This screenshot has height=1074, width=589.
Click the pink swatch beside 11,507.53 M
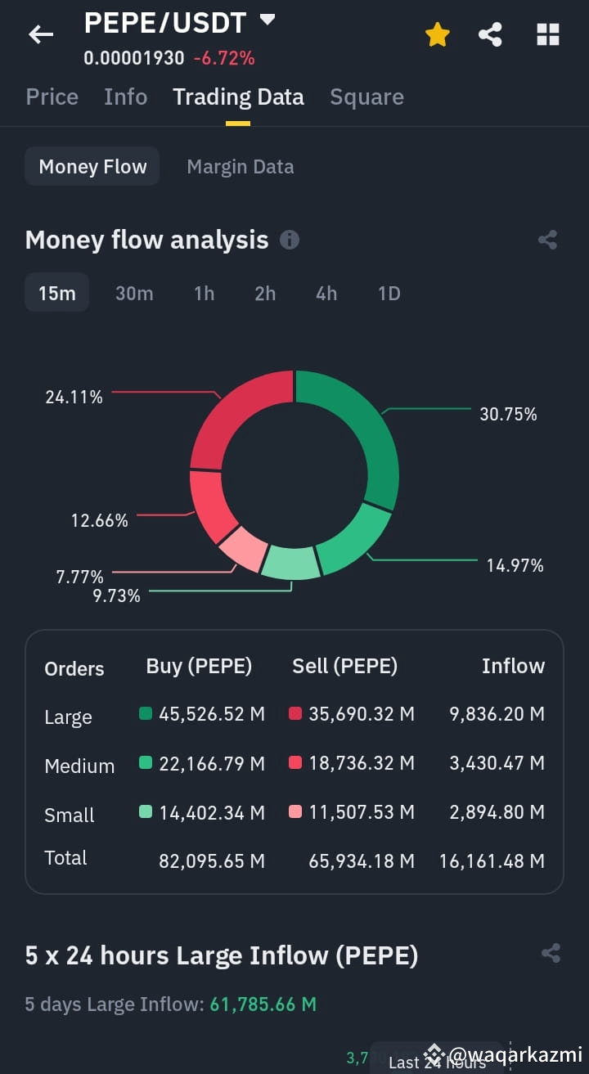tap(295, 811)
